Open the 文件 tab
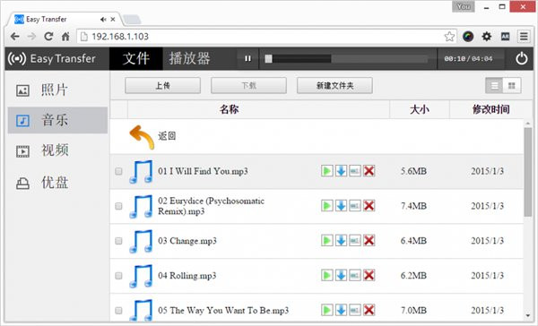This screenshot has height=326, width=538. [136, 58]
